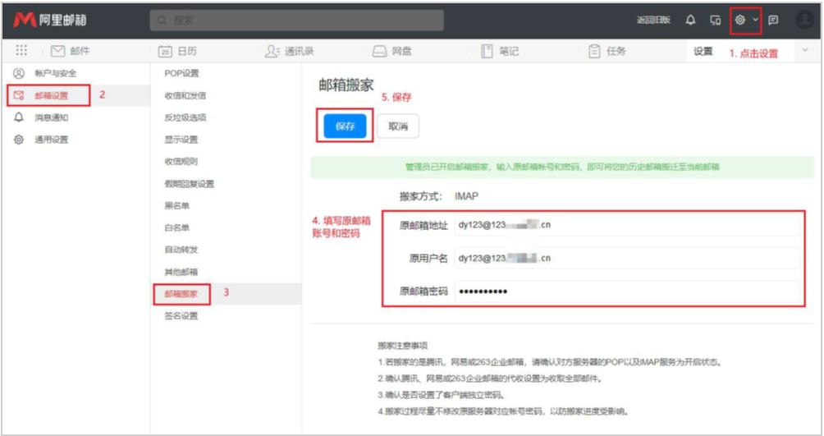Click the Alibaba Mail logo
Screen dimensions: 824x436
click(x=49, y=20)
